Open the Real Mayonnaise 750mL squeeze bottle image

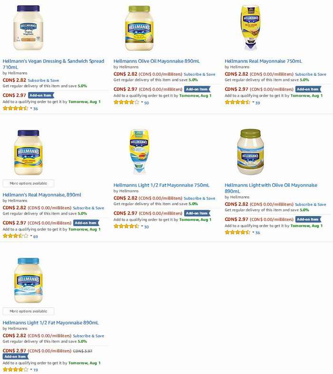pyautogui.click(x=250, y=28)
